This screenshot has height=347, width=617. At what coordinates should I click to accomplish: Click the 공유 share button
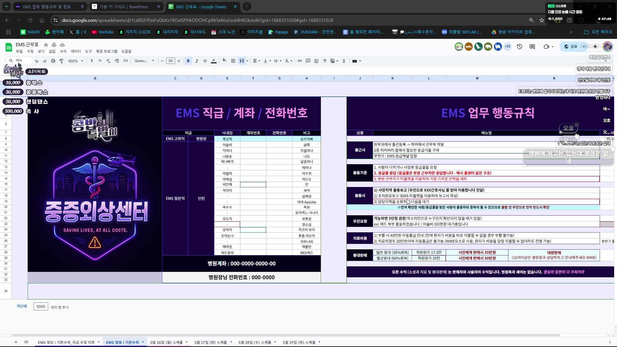click(571, 47)
